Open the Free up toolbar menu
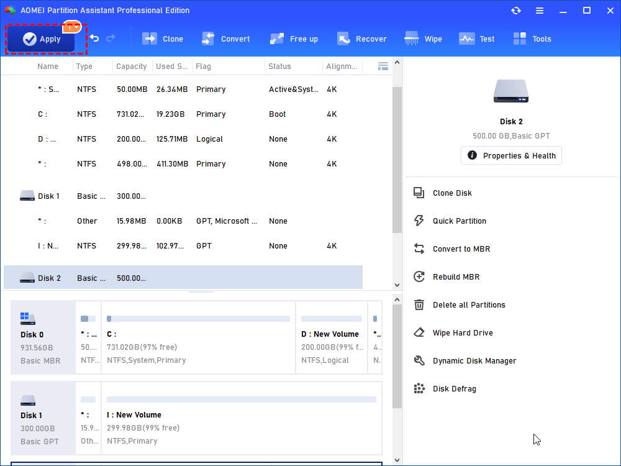This screenshot has height=466, width=621. point(294,39)
